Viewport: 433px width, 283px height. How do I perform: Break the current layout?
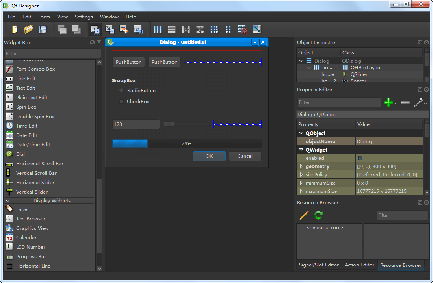[x=242, y=29]
